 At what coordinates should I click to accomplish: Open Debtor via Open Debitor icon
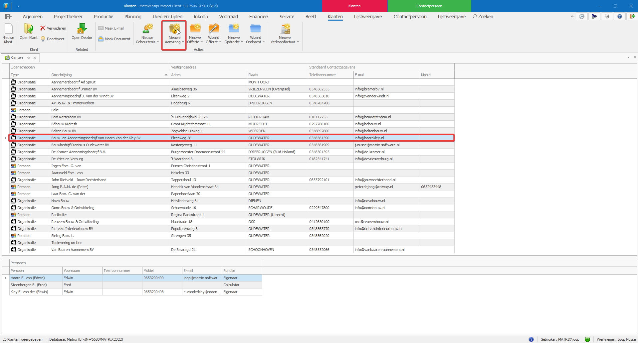(82, 29)
